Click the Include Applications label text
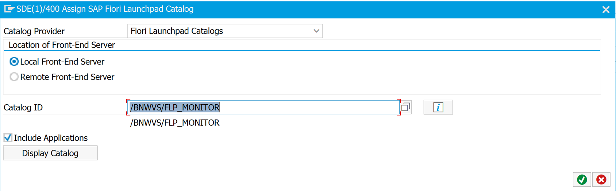The width and height of the screenshot is (616, 191). (x=51, y=138)
